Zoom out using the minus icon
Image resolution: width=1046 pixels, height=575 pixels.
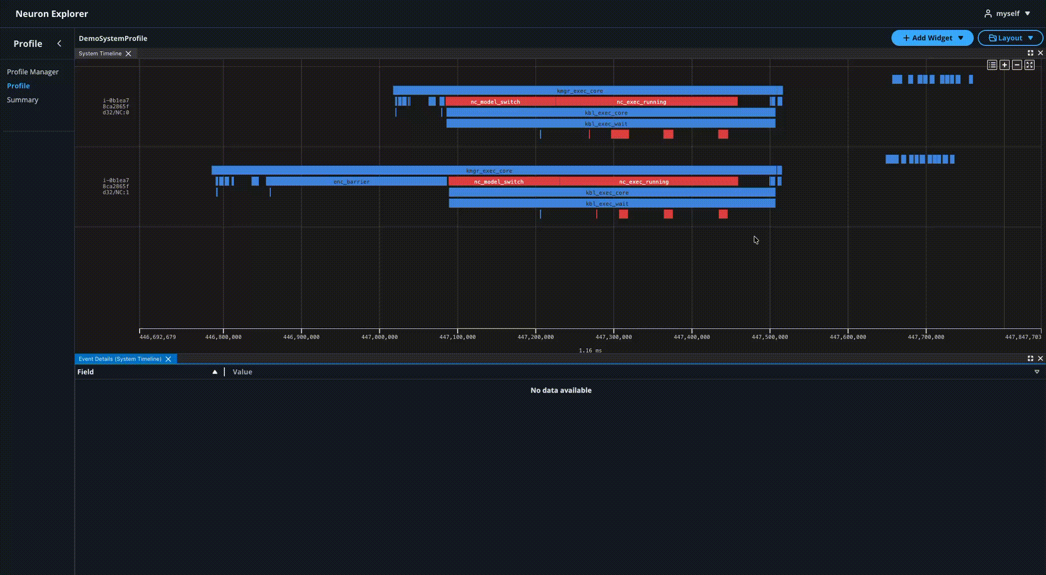[1017, 65]
